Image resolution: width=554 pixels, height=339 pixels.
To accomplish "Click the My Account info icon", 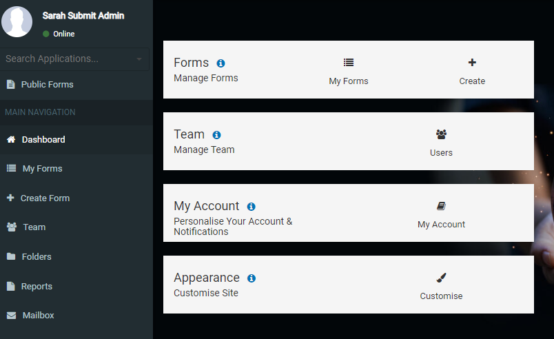I will [x=252, y=207].
